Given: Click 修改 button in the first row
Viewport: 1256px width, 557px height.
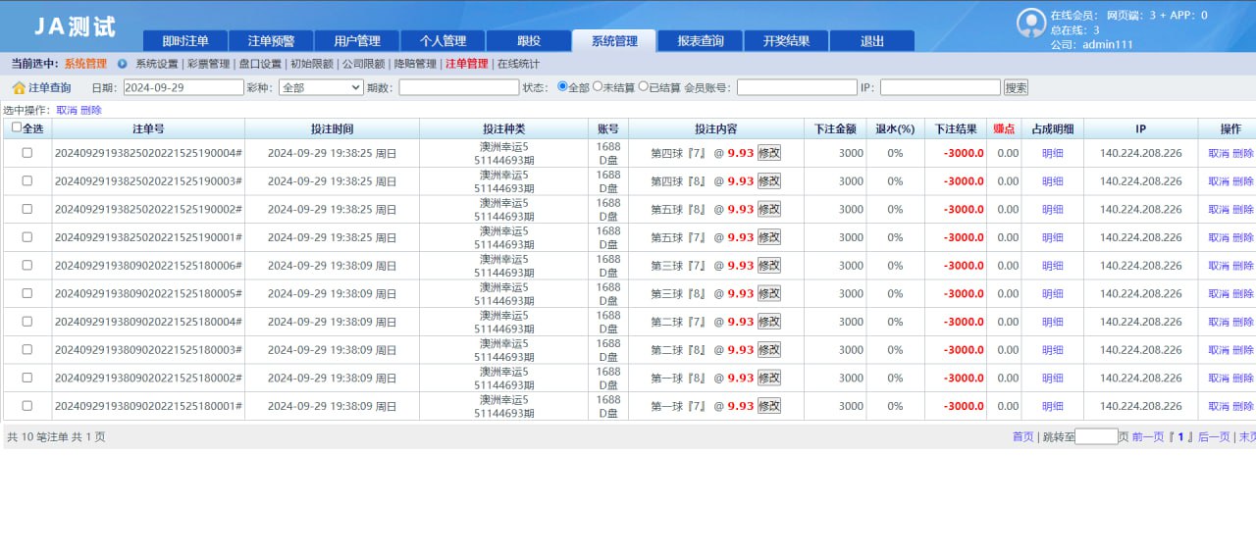Looking at the screenshot, I should coord(769,153).
